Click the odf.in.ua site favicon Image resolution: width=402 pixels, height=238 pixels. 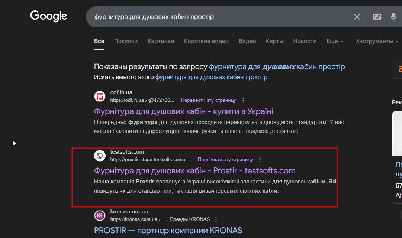(100, 96)
